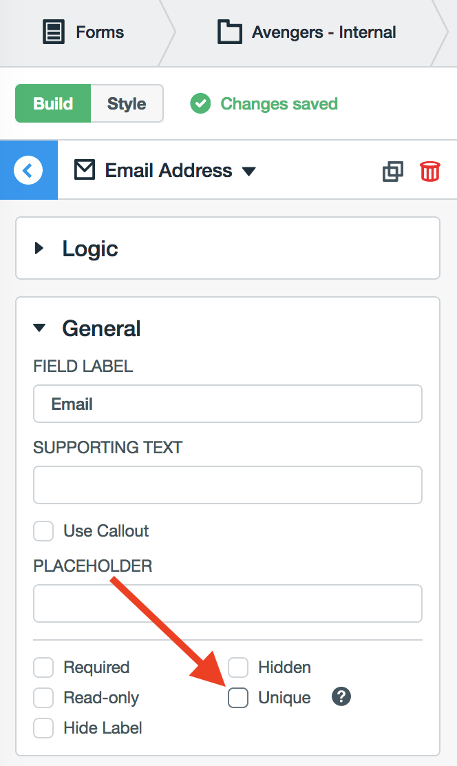Collapse the panel with the blue back arrow
The width and height of the screenshot is (457, 766).
[x=28, y=170]
